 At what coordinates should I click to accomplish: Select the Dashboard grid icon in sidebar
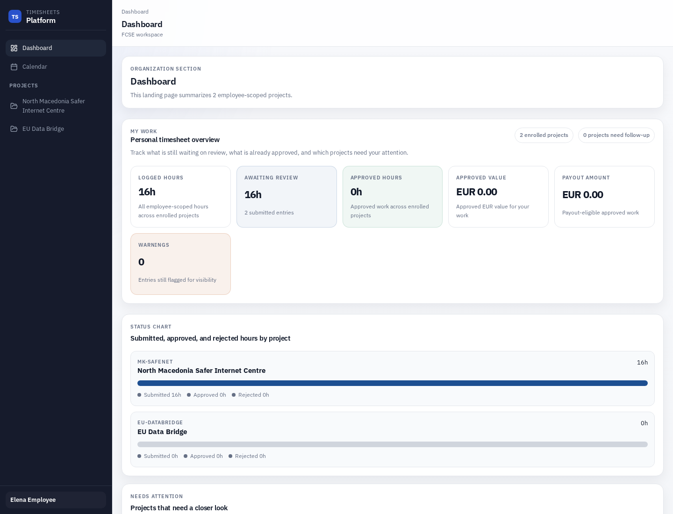tap(14, 48)
